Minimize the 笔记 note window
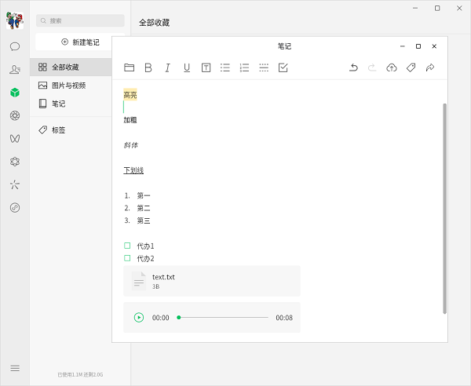This screenshot has height=386, width=471. click(x=403, y=46)
